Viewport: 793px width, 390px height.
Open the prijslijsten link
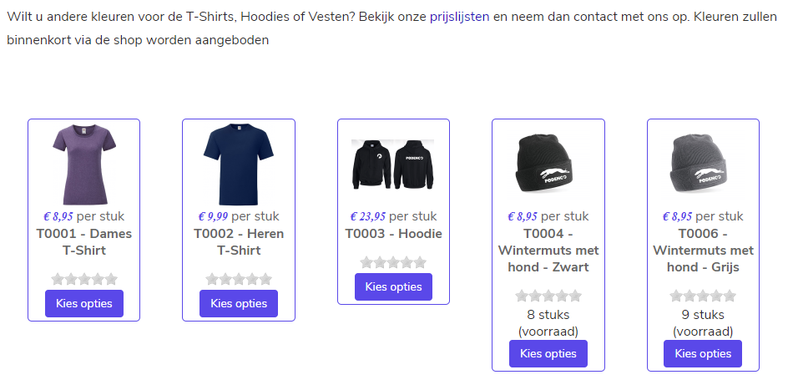point(459,16)
